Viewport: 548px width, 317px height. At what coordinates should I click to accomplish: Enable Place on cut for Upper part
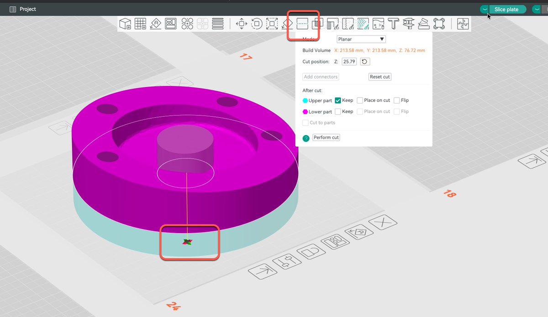(x=360, y=100)
